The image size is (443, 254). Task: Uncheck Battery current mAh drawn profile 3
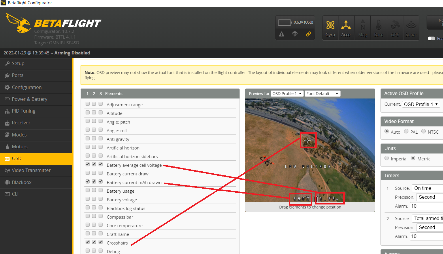click(101, 181)
